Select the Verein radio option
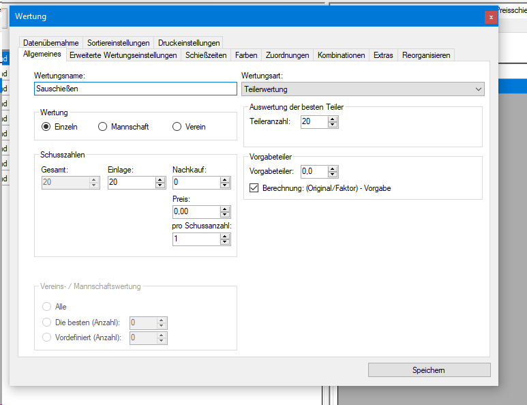 pos(177,127)
